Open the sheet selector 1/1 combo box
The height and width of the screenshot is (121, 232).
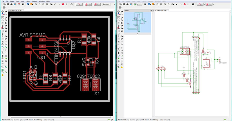pyautogui.click(x=139, y=4)
